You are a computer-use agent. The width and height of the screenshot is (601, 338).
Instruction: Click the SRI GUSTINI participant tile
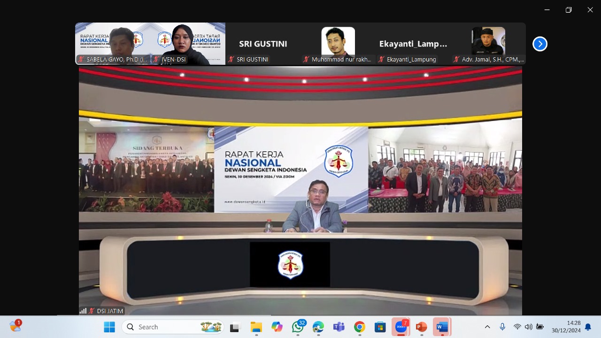tap(263, 44)
